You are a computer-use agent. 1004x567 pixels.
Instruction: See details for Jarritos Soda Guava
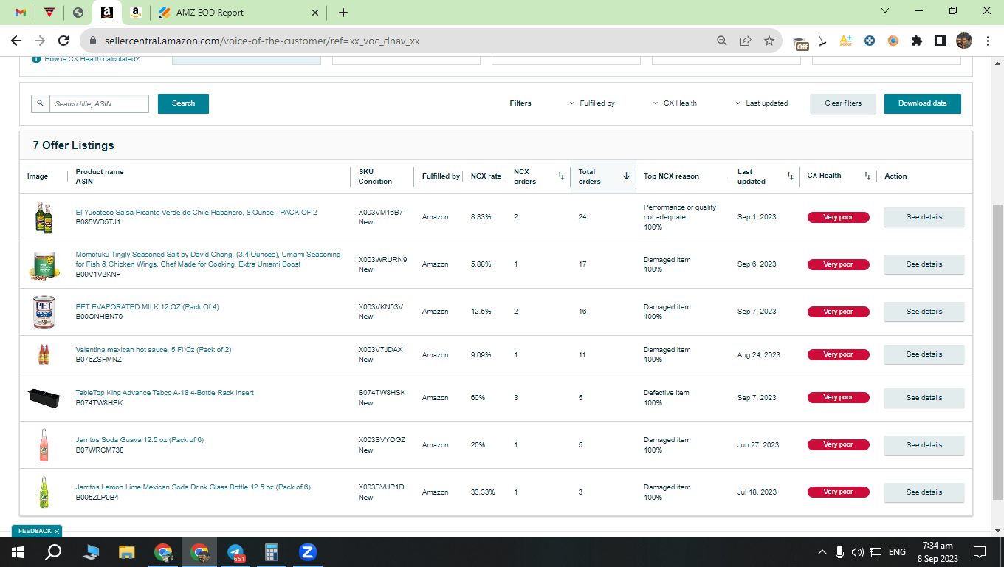tap(924, 445)
